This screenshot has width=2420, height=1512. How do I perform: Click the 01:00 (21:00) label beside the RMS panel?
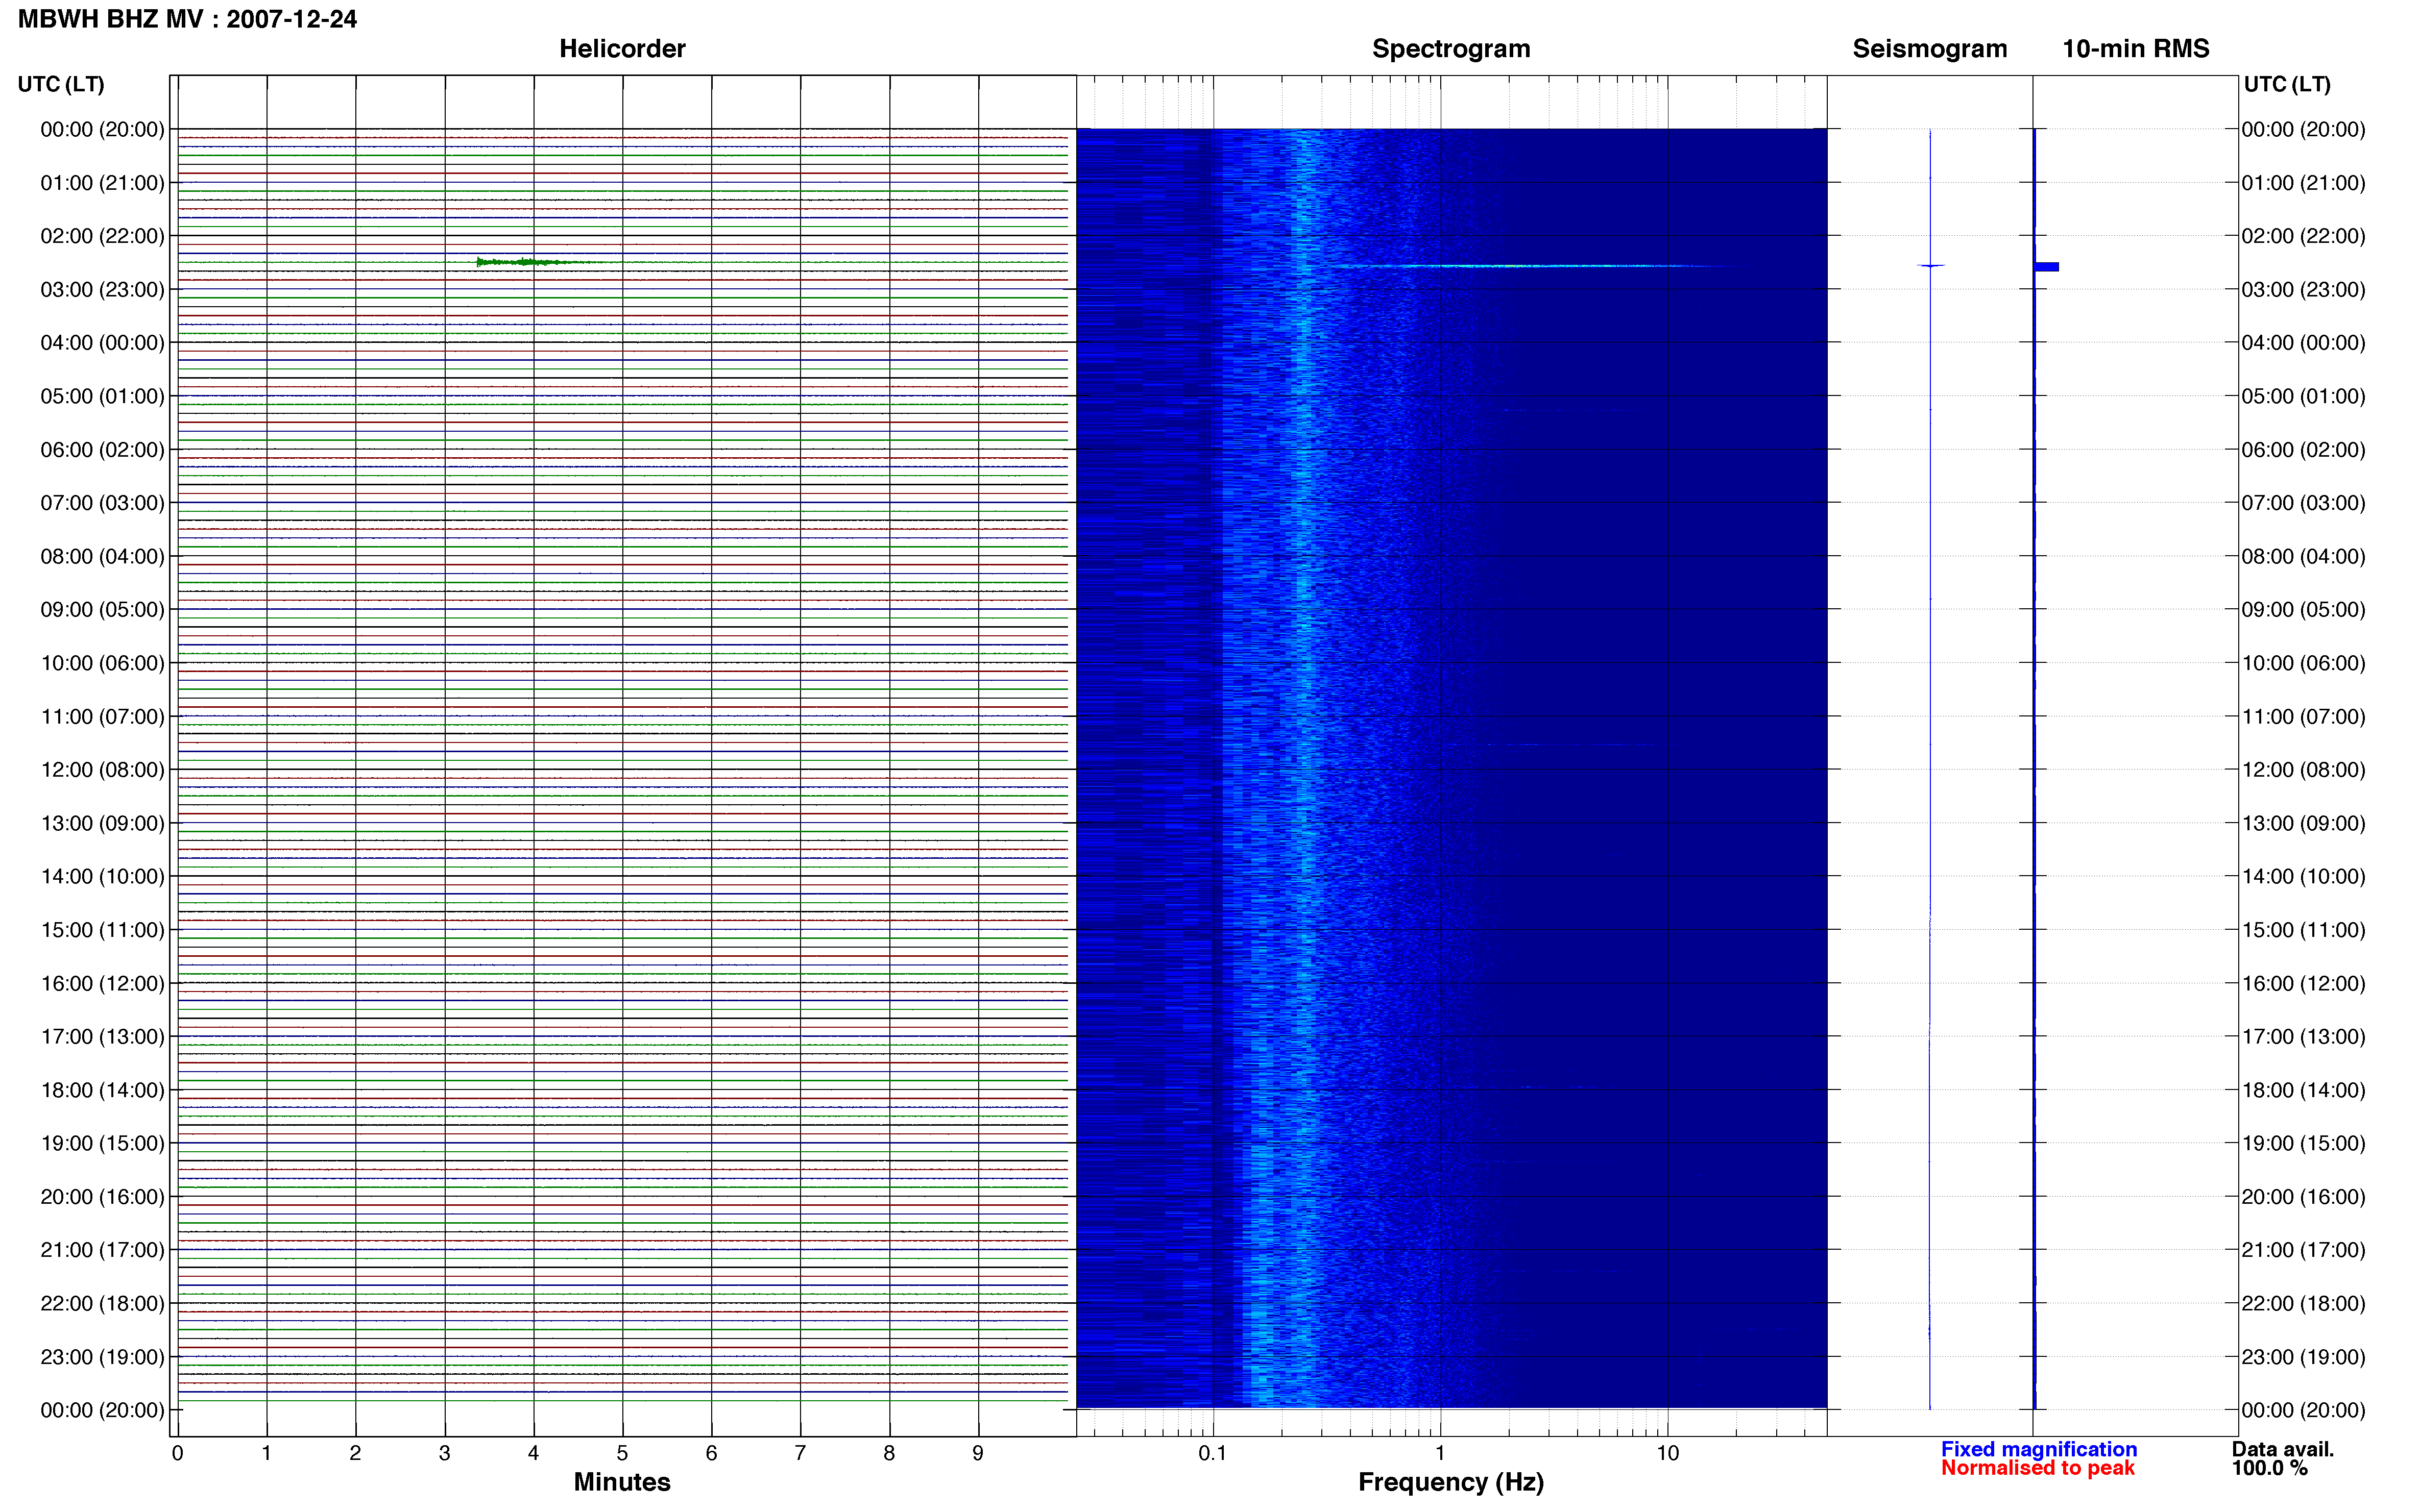2303,183
